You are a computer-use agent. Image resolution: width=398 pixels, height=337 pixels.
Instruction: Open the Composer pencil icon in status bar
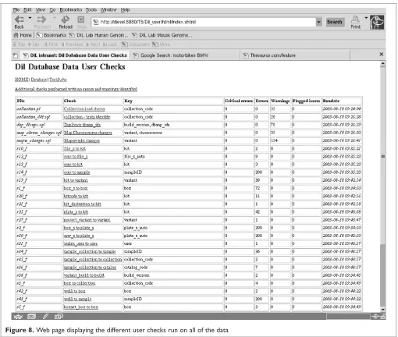pos(45,317)
